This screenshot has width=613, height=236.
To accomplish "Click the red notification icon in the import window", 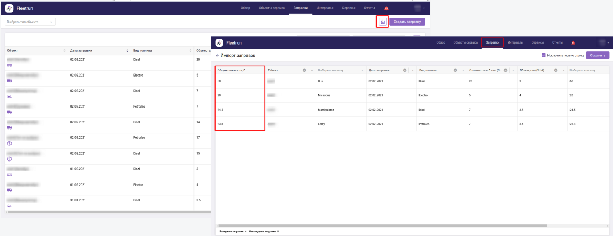I will [573, 42].
